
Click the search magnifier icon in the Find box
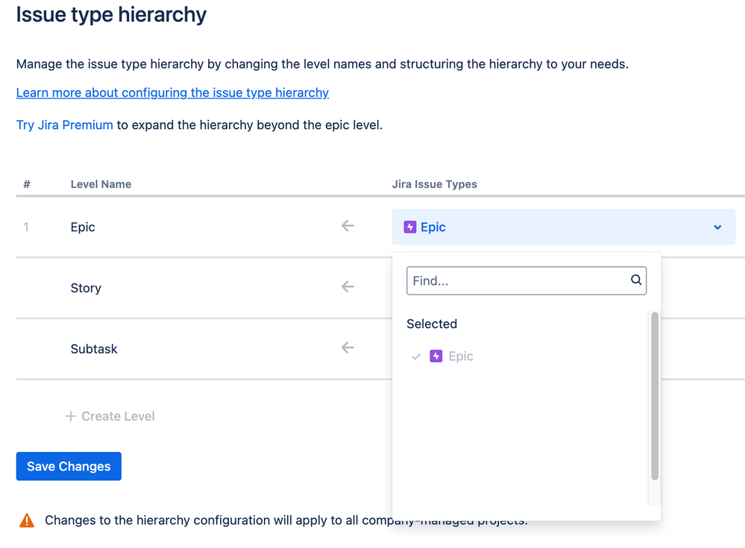coord(636,280)
